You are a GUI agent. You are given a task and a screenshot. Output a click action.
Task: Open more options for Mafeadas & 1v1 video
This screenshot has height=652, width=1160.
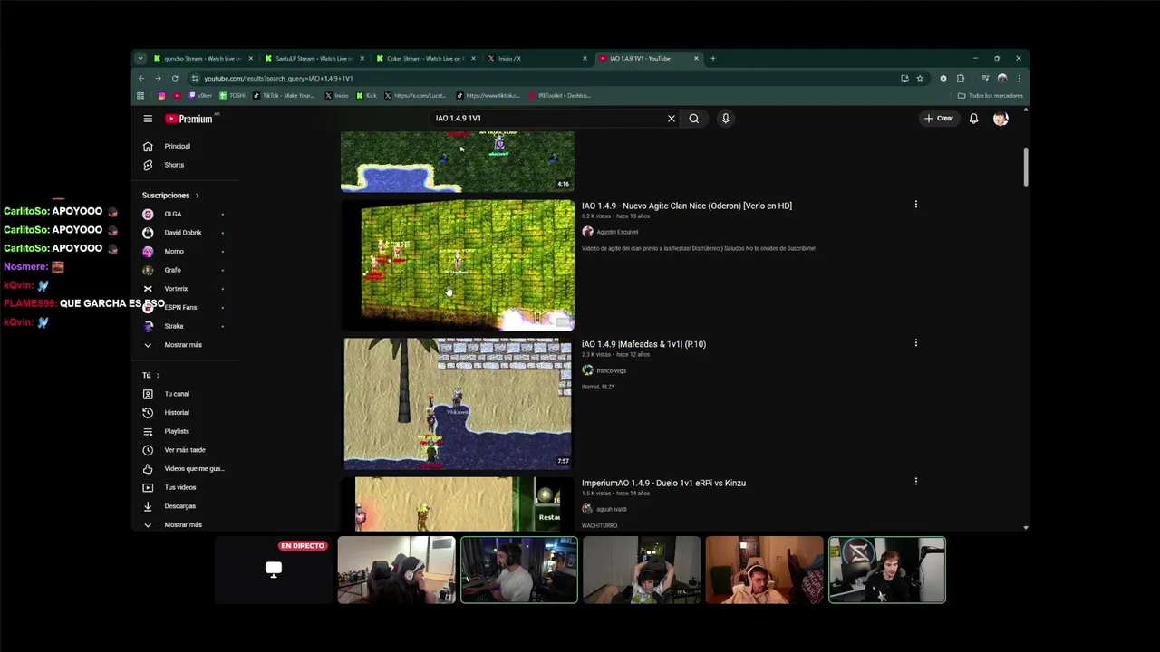[915, 343]
